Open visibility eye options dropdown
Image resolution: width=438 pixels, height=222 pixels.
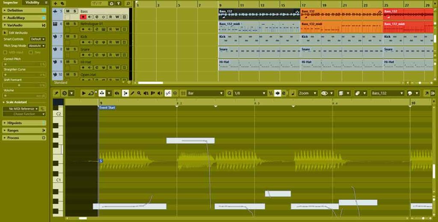click(x=331, y=93)
